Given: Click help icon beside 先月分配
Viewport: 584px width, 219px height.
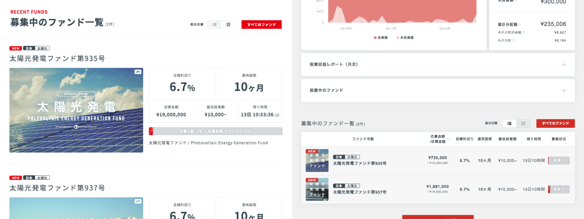Looking at the screenshot, I should coord(513,41).
